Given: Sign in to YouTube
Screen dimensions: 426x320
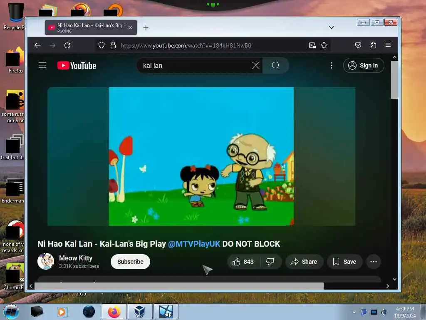Looking at the screenshot, I should pos(364,65).
